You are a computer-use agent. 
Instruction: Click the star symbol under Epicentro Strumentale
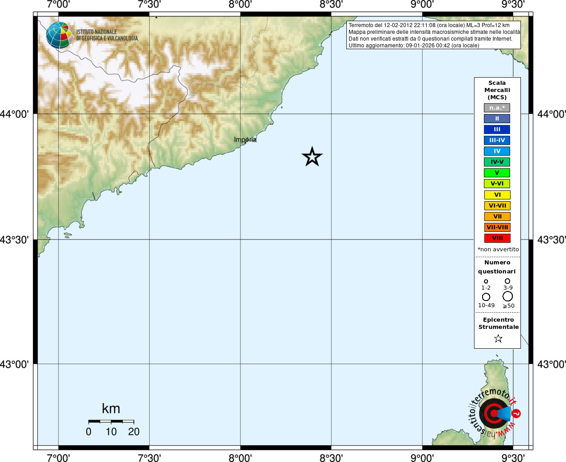click(x=498, y=338)
